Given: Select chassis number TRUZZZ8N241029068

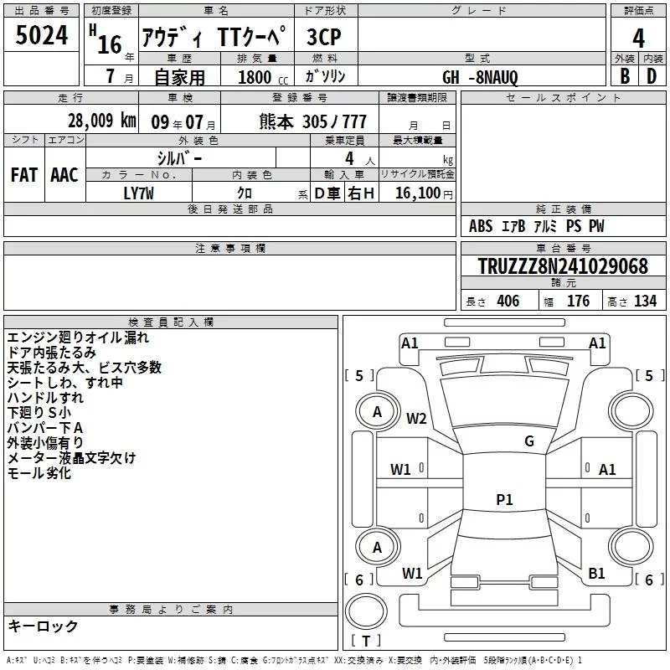Looking at the screenshot, I should point(563,266).
